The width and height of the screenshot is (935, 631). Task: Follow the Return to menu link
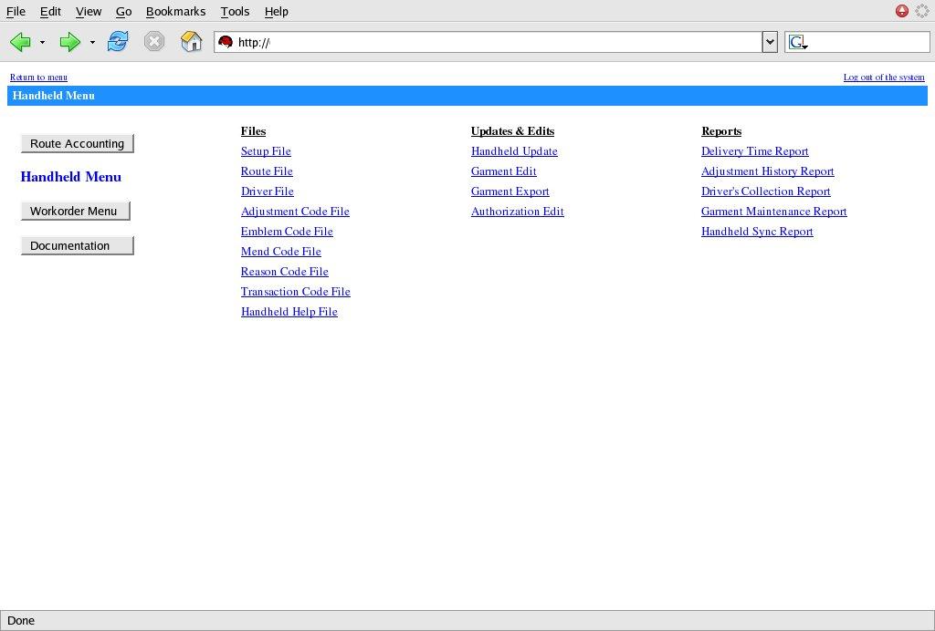pyautogui.click(x=38, y=78)
